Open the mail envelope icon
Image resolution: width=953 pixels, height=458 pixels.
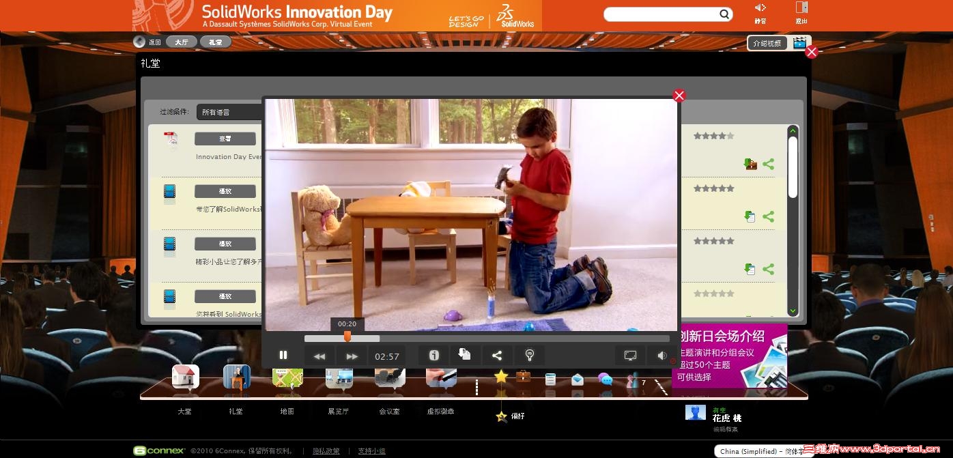(578, 379)
